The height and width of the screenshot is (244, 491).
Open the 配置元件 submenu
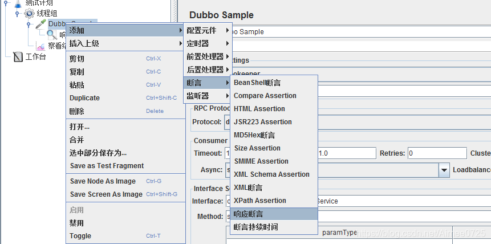click(208, 30)
